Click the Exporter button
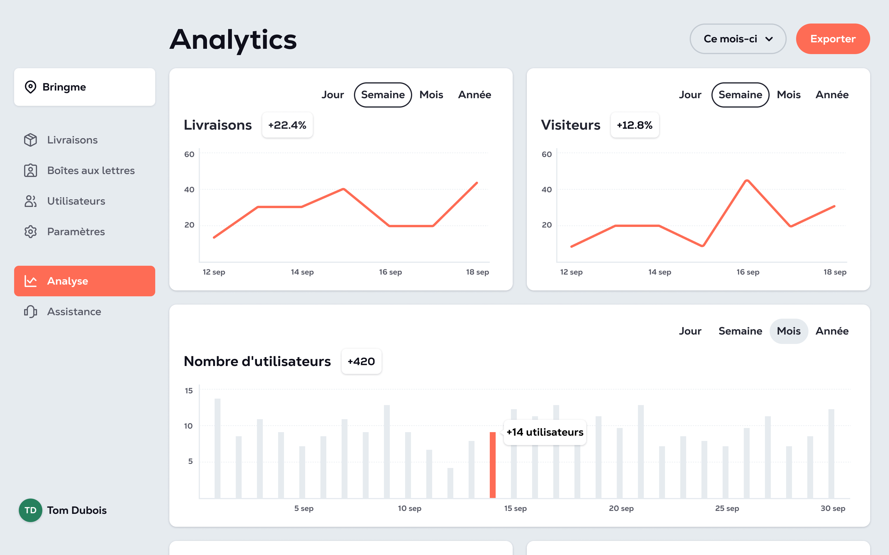 pos(833,39)
